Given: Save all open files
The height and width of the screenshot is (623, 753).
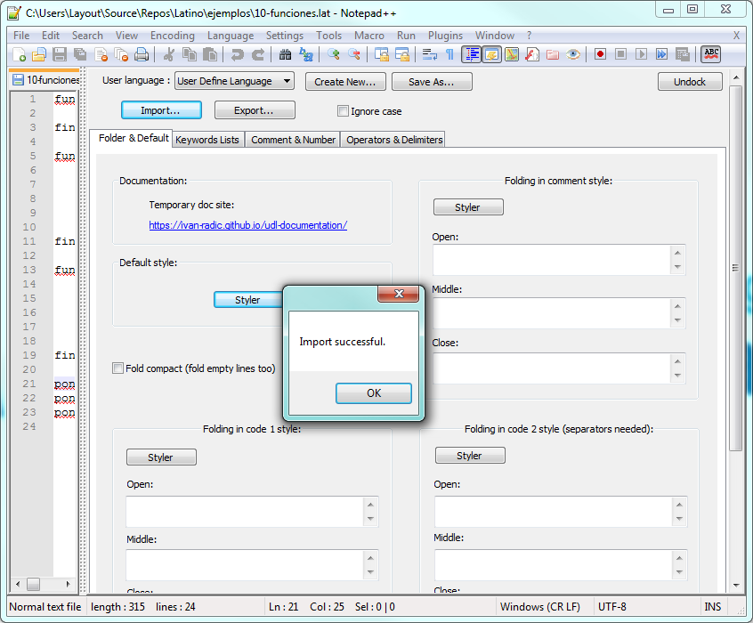Looking at the screenshot, I should tap(81, 54).
